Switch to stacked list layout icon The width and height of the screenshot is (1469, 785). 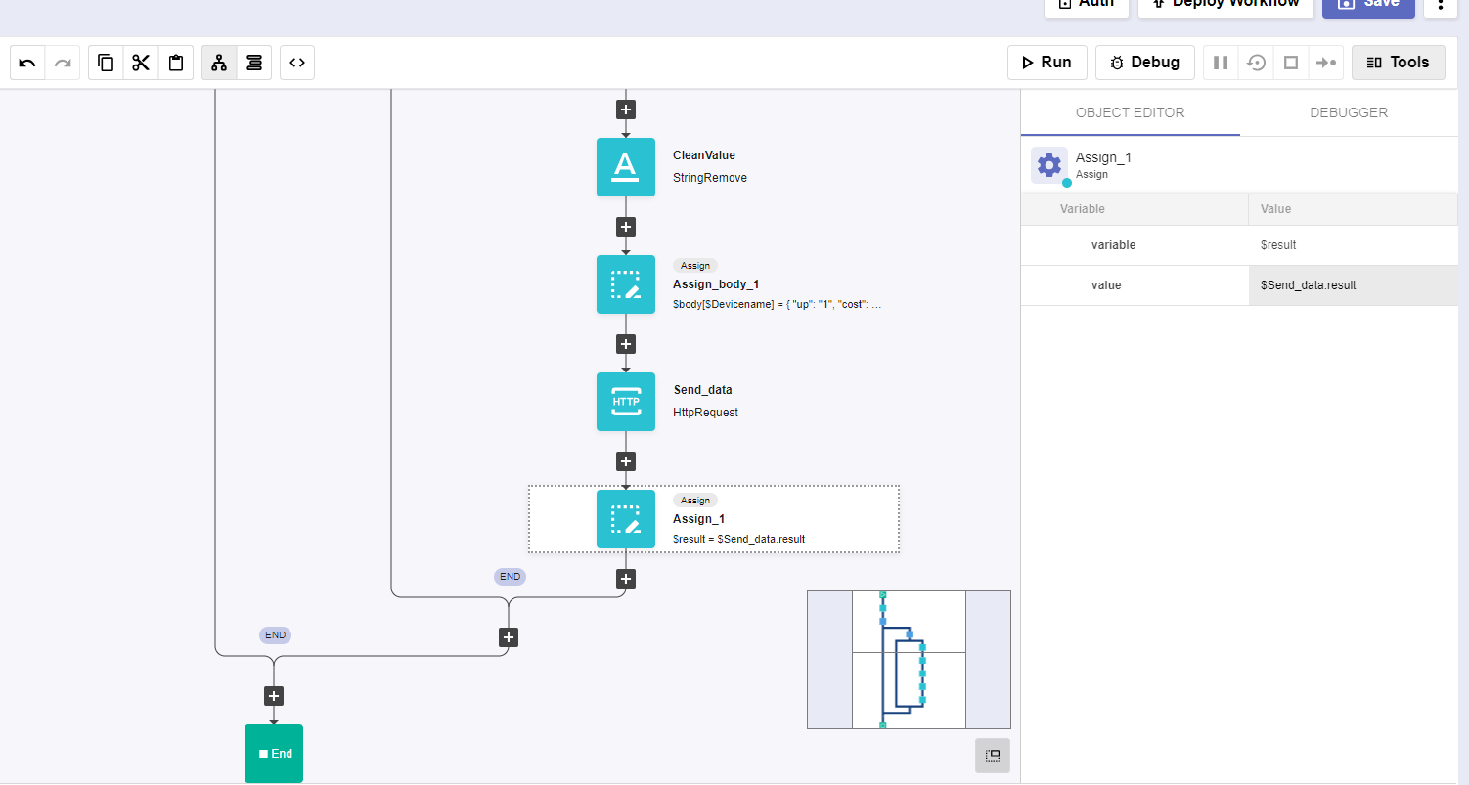click(254, 63)
